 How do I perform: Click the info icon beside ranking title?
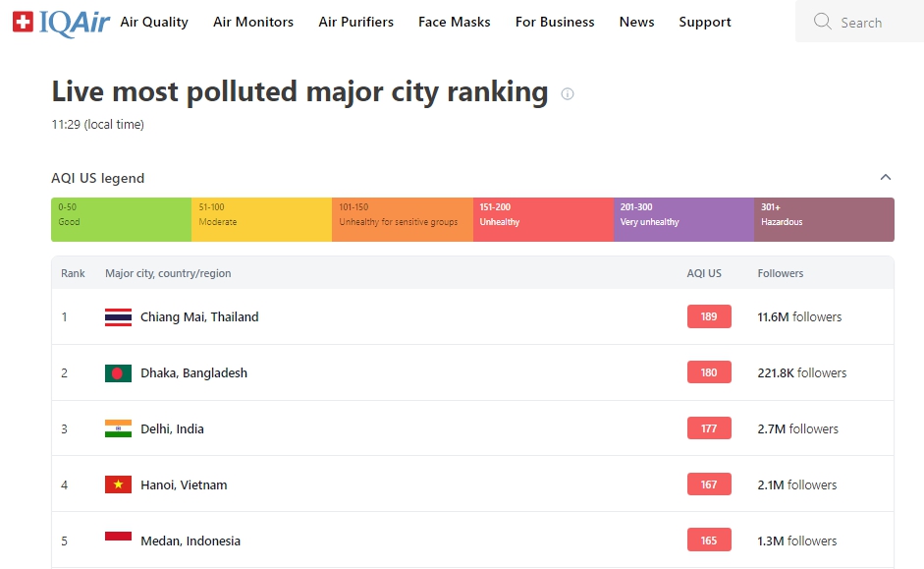tap(568, 94)
